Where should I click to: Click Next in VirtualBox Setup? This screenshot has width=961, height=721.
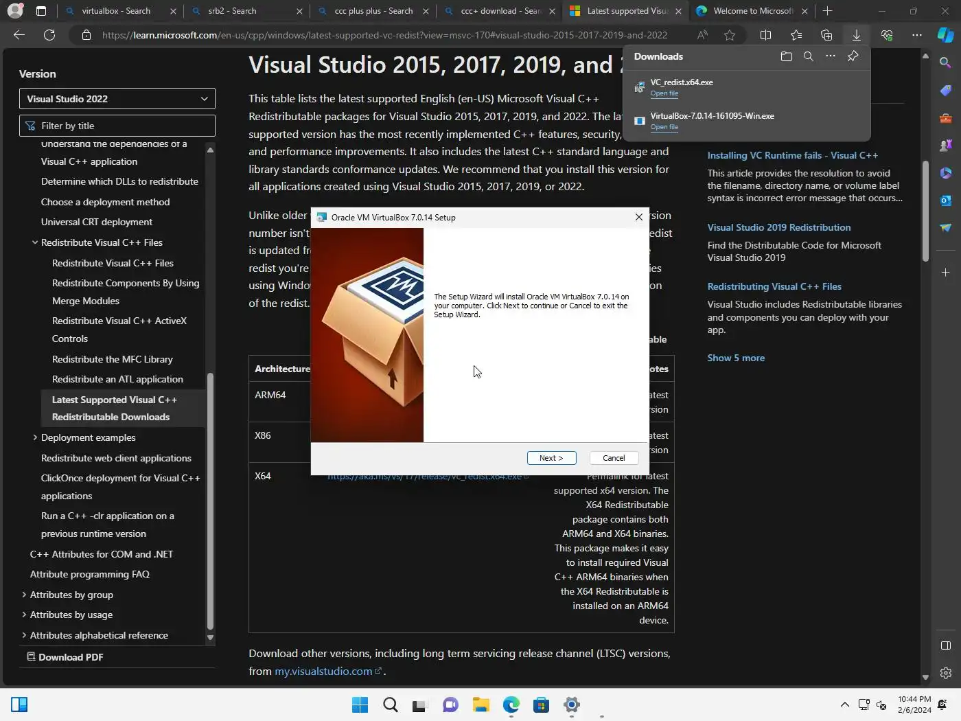coord(551,458)
